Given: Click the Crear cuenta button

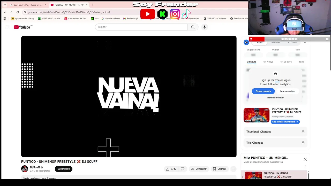Looking at the screenshot, I should 263,91.
